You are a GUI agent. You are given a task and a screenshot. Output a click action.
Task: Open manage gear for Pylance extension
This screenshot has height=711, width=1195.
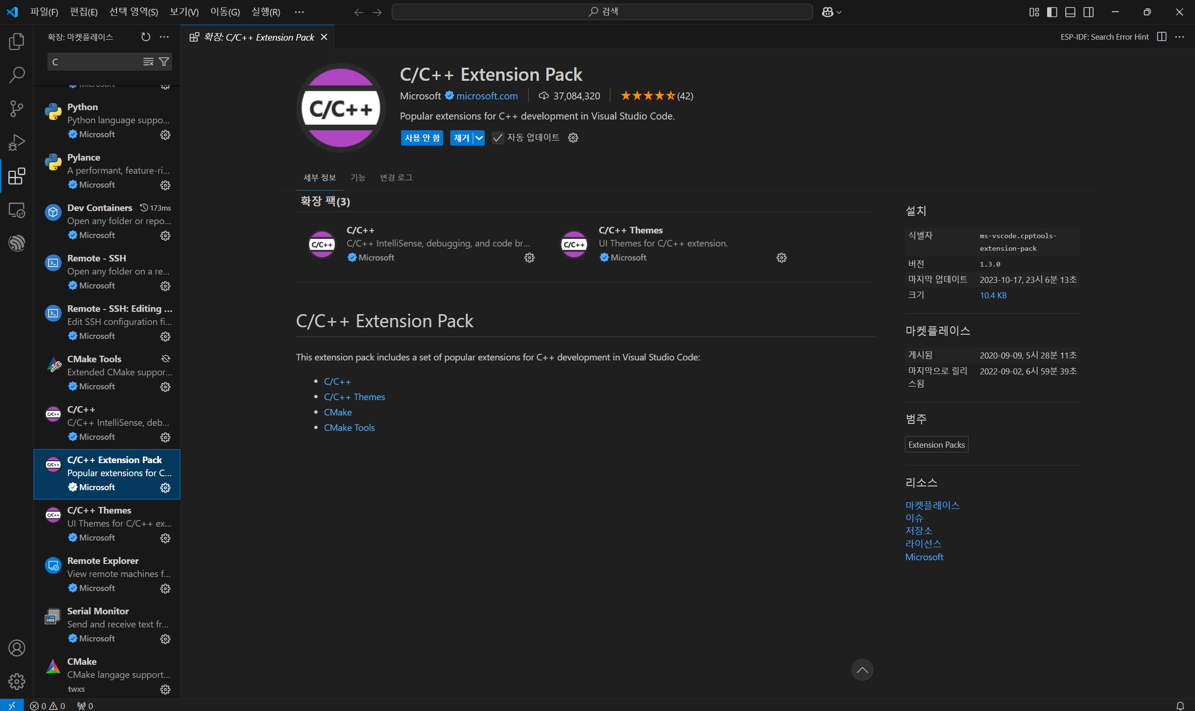[x=165, y=185]
